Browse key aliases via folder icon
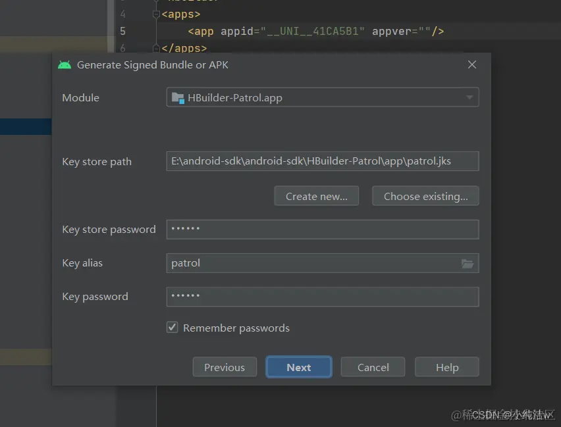Image resolution: width=561 pixels, height=427 pixels. [x=467, y=264]
